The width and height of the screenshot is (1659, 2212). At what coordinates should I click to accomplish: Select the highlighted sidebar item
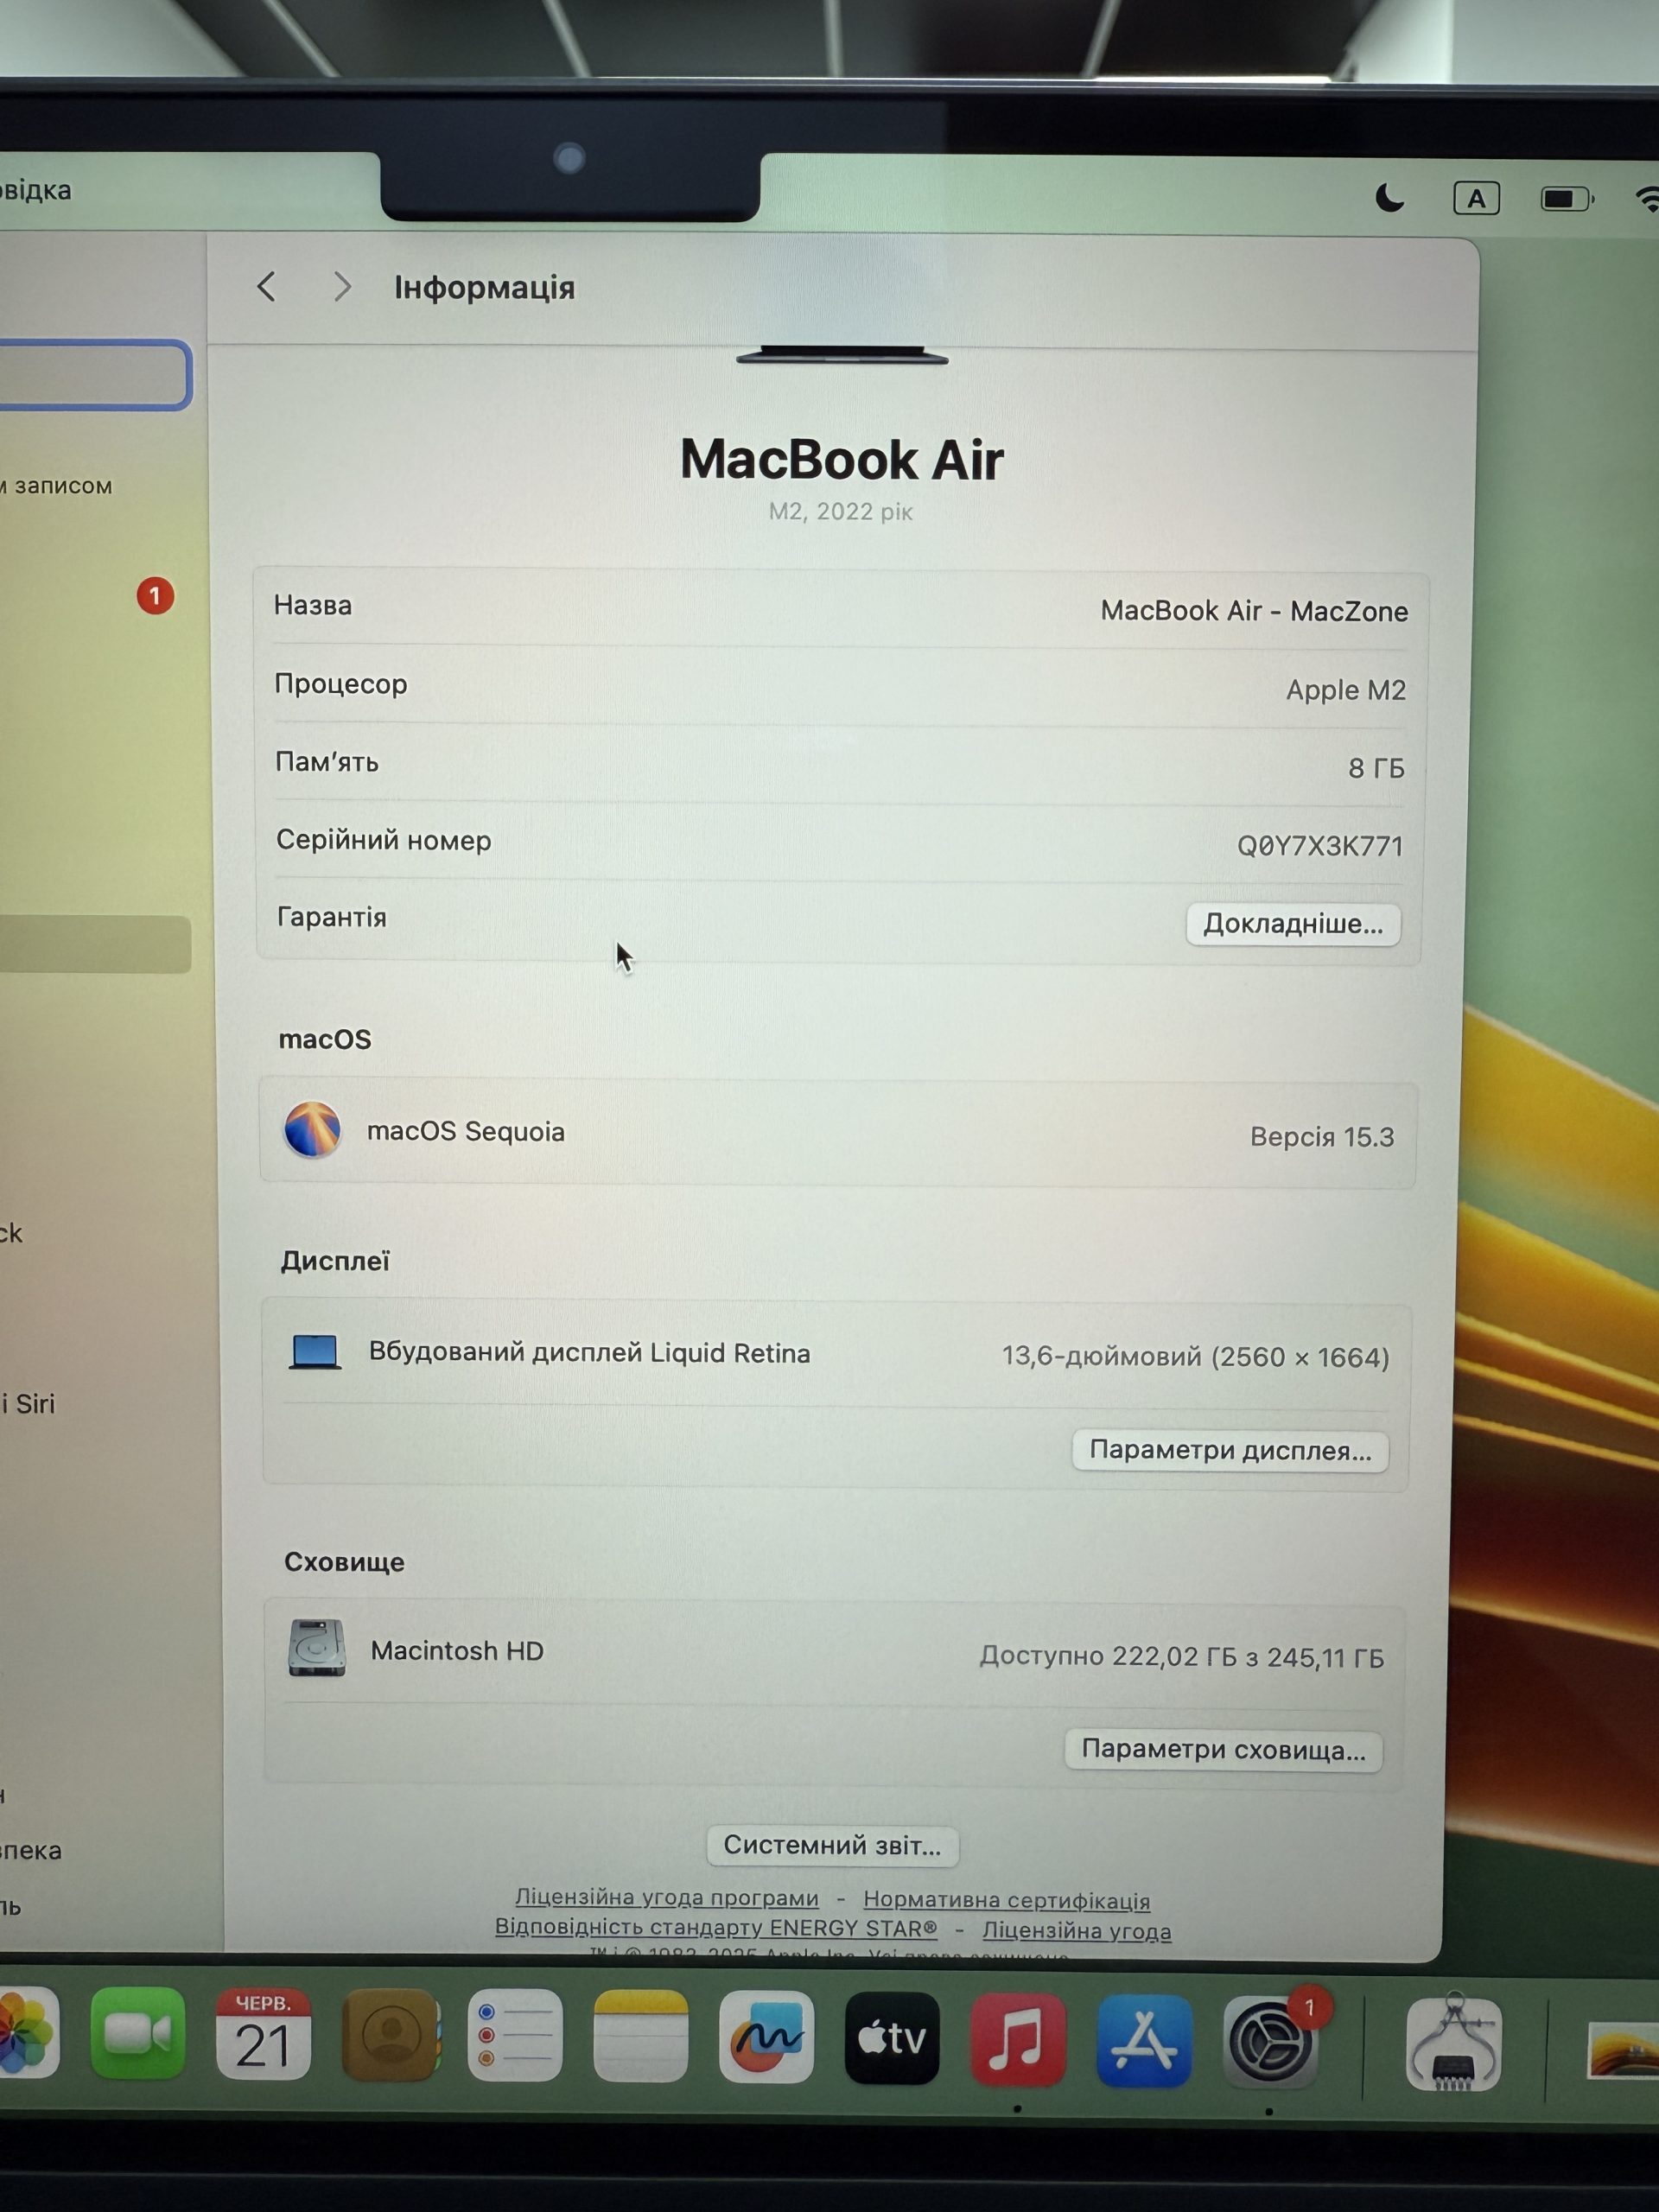click(x=95, y=945)
